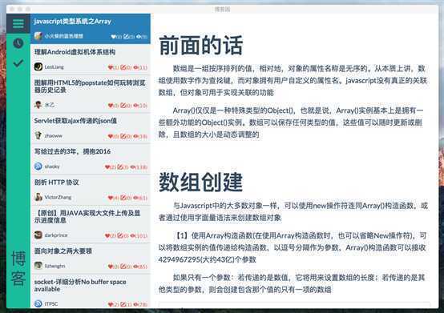Click author name VictorZhang
Image resolution: width=444 pixels, height=313 pixels.
click(x=58, y=197)
